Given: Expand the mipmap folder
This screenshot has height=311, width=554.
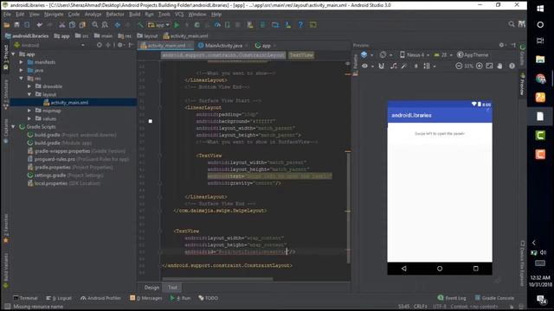Looking at the screenshot, I should click(x=29, y=111).
